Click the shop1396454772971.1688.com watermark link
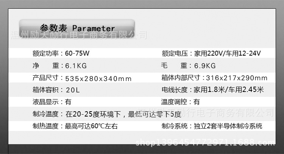284x154 pixels. (205, 143)
